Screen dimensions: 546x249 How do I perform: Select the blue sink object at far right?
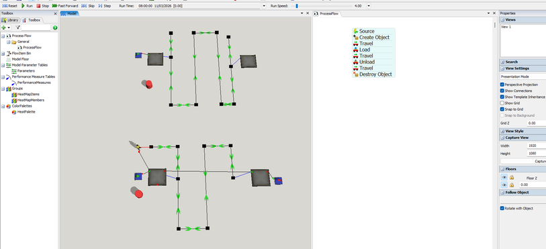point(278,181)
